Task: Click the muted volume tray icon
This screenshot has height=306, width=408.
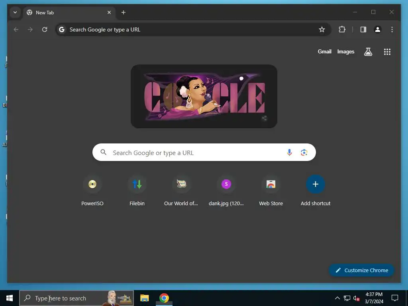Action: (x=356, y=298)
